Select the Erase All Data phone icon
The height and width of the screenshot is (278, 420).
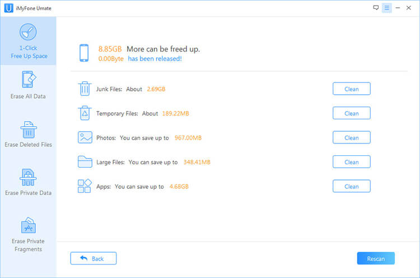(x=29, y=80)
